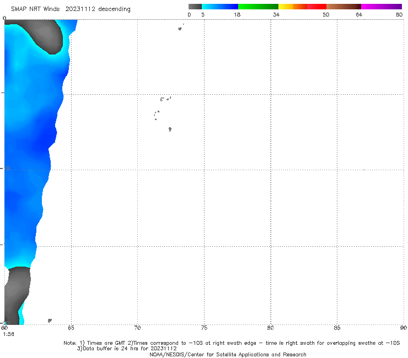Click the date "20231112" in the title
Screen dimensions: 408x358
click(x=80, y=9)
